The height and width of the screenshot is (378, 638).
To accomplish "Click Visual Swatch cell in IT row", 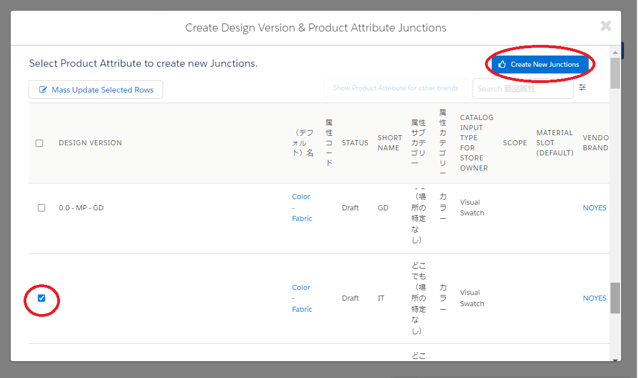I will pyautogui.click(x=472, y=298).
